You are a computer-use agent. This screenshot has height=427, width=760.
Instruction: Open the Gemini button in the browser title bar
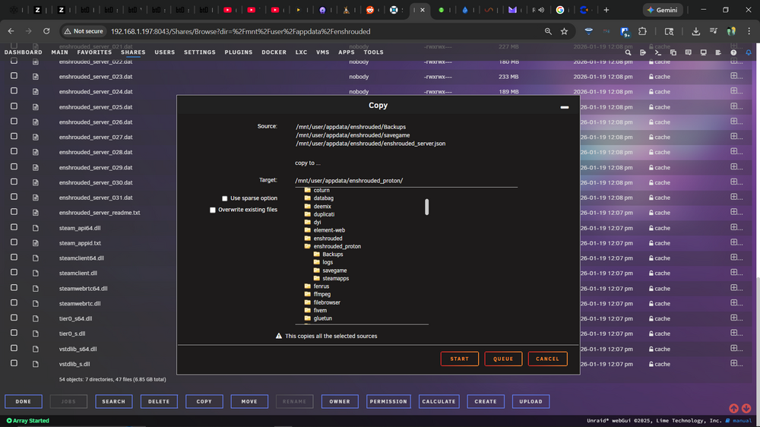tap(663, 10)
